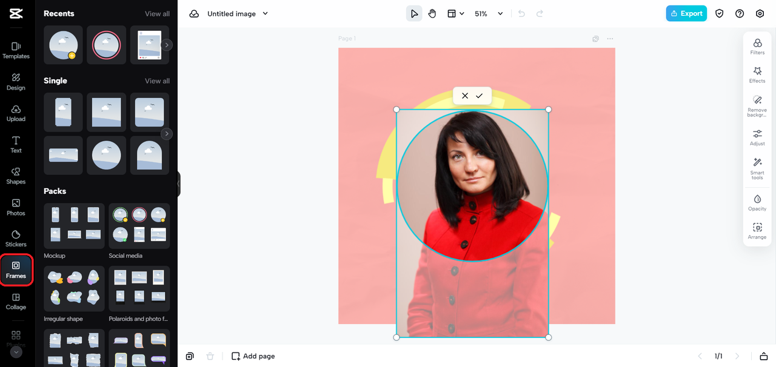Open the Mockup frames pack
776x367 pixels.
click(x=74, y=226)
